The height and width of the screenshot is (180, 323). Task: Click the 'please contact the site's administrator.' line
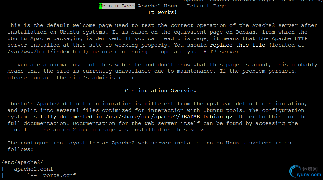point(72,78)
